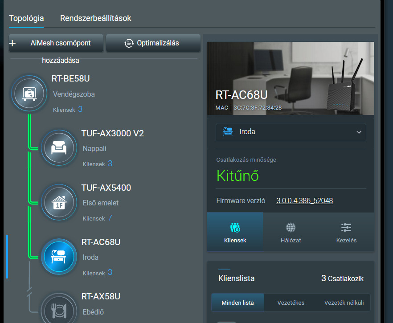Show the Minden lista client filter

(237, 303)
